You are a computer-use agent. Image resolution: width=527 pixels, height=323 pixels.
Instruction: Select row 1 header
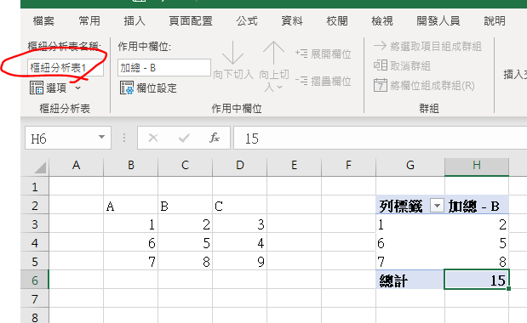(35, 186)
